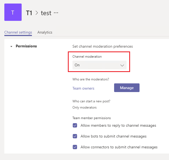Screen dimensions: 169x160
Task: Click the purple T team avatar
Action: [13, 12]
